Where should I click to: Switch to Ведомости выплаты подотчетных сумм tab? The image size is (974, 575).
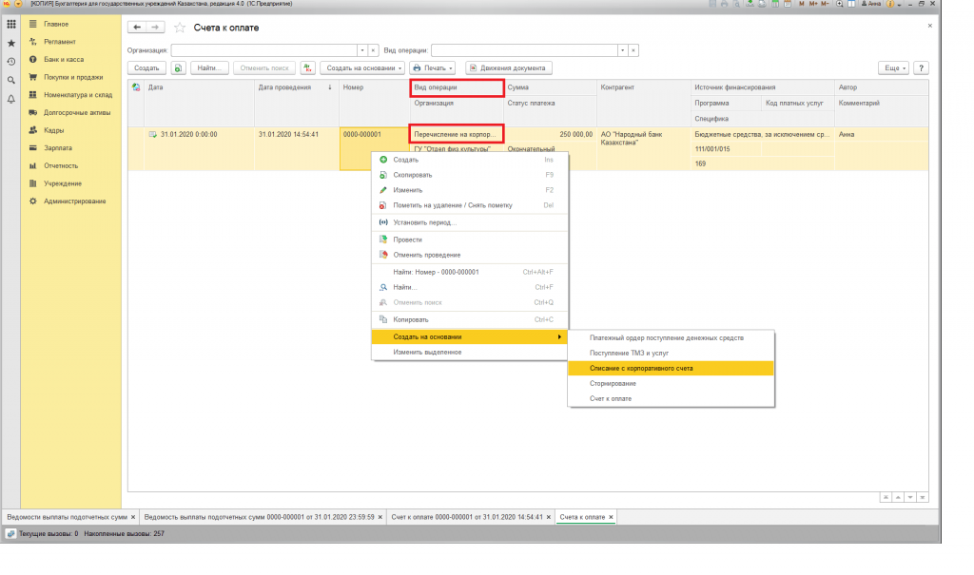pos(67,517)
